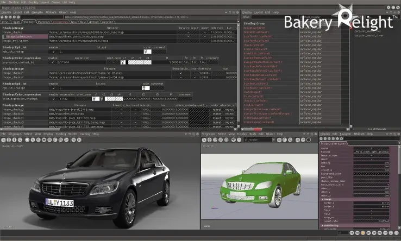Image resolution: width=401 pixels, height=241 pixels.
Task: Open Viewgroups menu in render view
Action: click(x=15, y=134)
